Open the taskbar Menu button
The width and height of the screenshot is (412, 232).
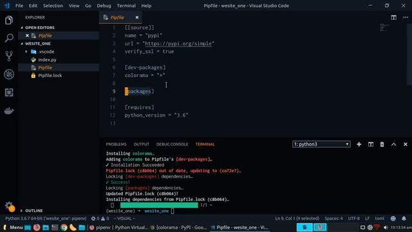13,227
